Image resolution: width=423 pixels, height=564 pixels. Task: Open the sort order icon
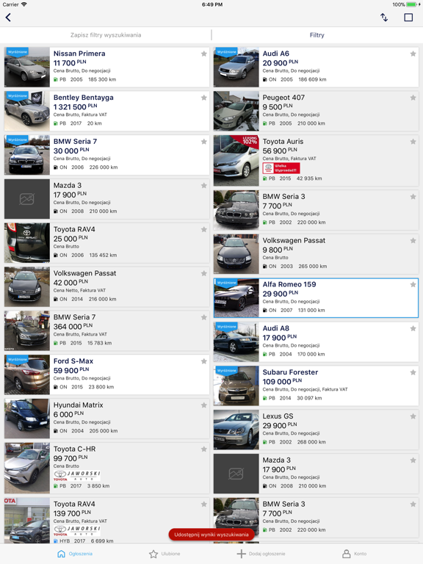click(384, 18)
